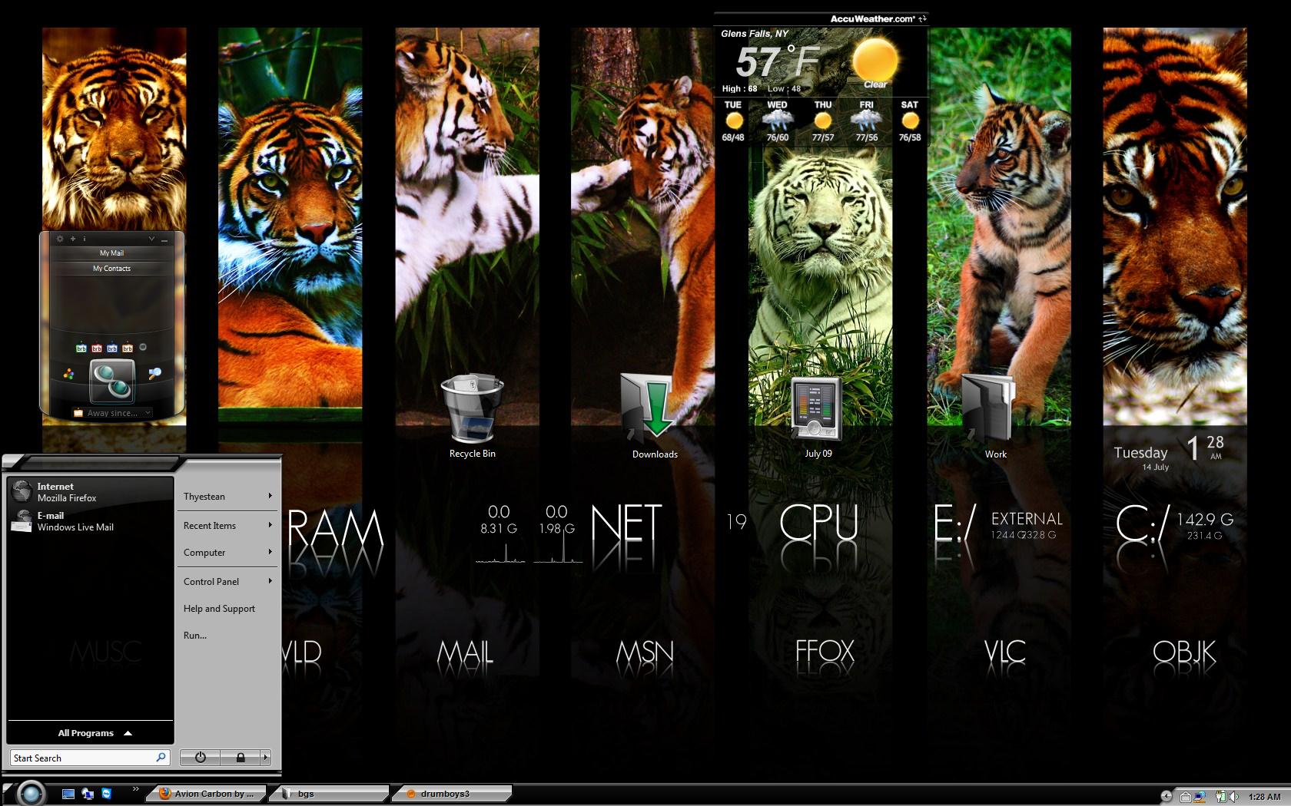The width and height of the screenshot is (1291, 806).
Task: Click in the Start Search field
Action: tap(90, 758)
